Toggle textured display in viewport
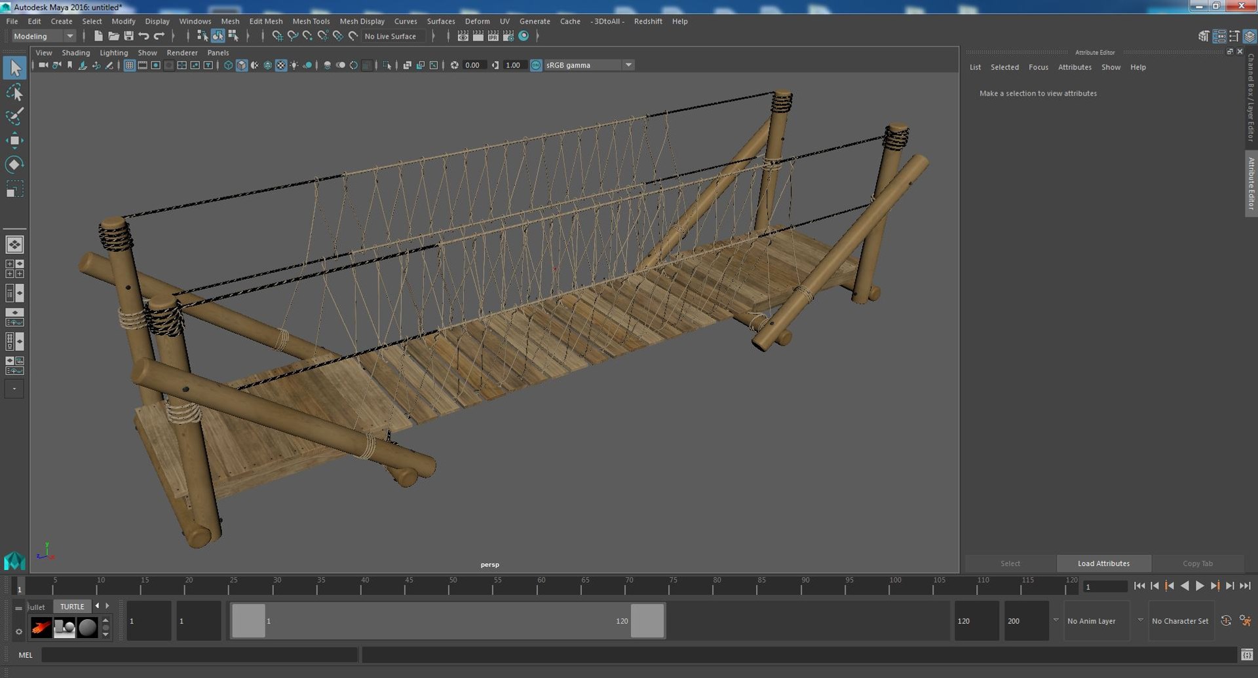This screenshot has height=678, width=1258. [281, 65]
